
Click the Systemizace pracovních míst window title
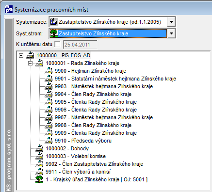pyautogui.click(x=51, y=10)
